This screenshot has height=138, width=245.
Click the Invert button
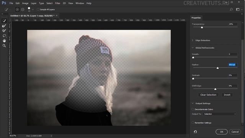227,95
